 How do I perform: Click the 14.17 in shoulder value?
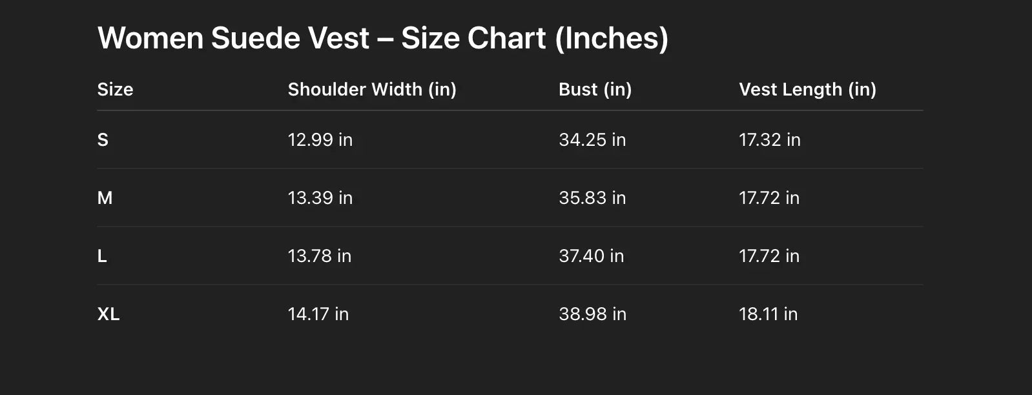pyautogui.click(x=318, y=314)
